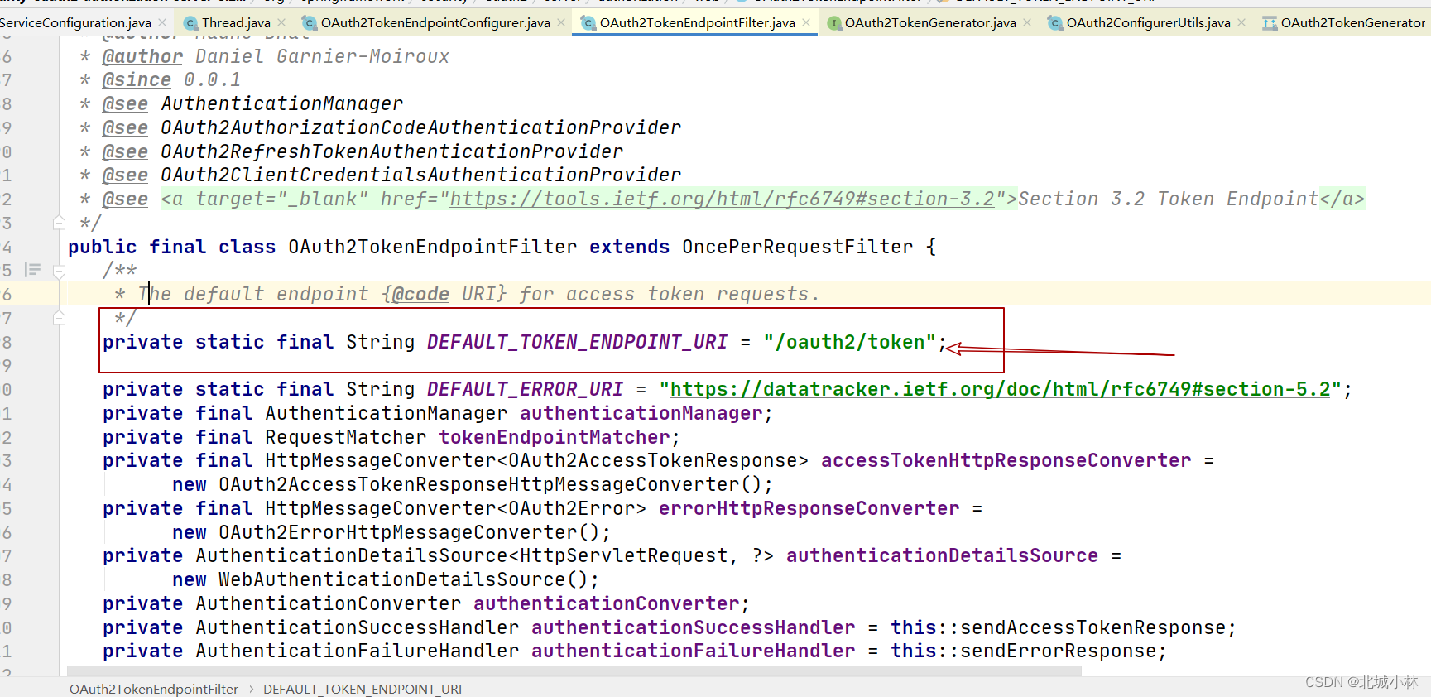
Task: Close the OAuth2TokenEndpointConfigurer.java tab
Action: [x=561, y=23]
